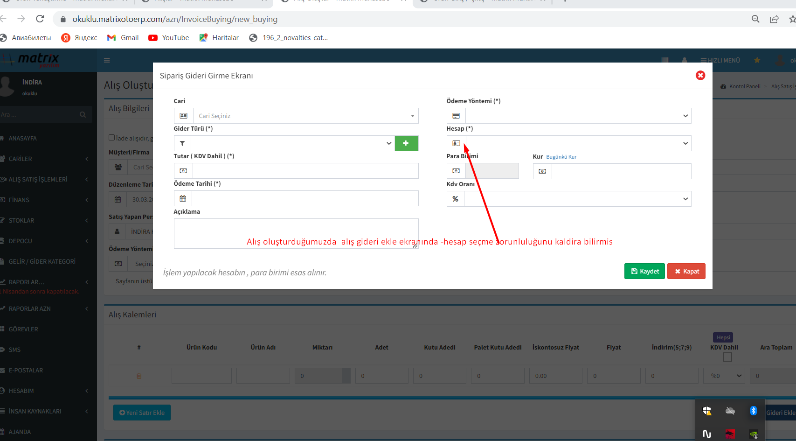Click the Bugünkü Kur link
Image resolution: width=796 pixels, height=441 pixels.
[561, 157]
